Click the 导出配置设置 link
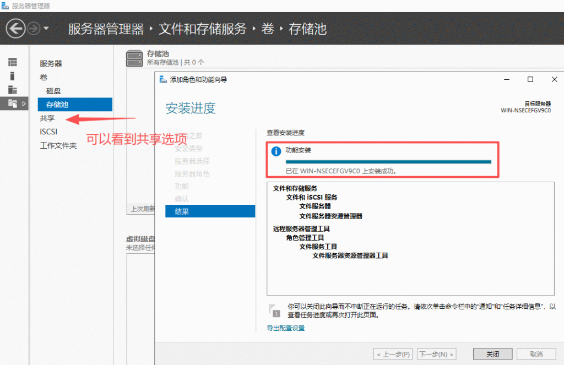The image size is (564, 365). coord(285,328)
